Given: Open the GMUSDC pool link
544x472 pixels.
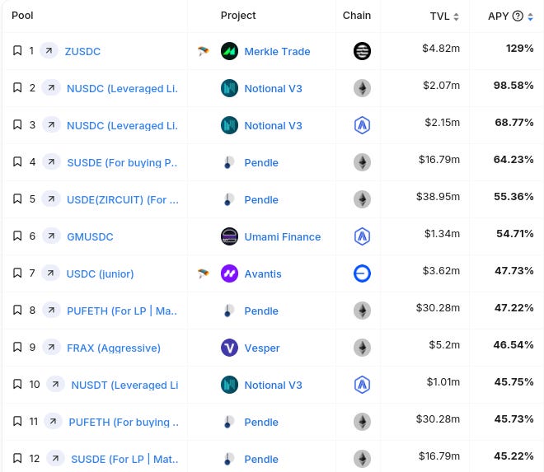Looking at the screenshot, I should [90, 237].
